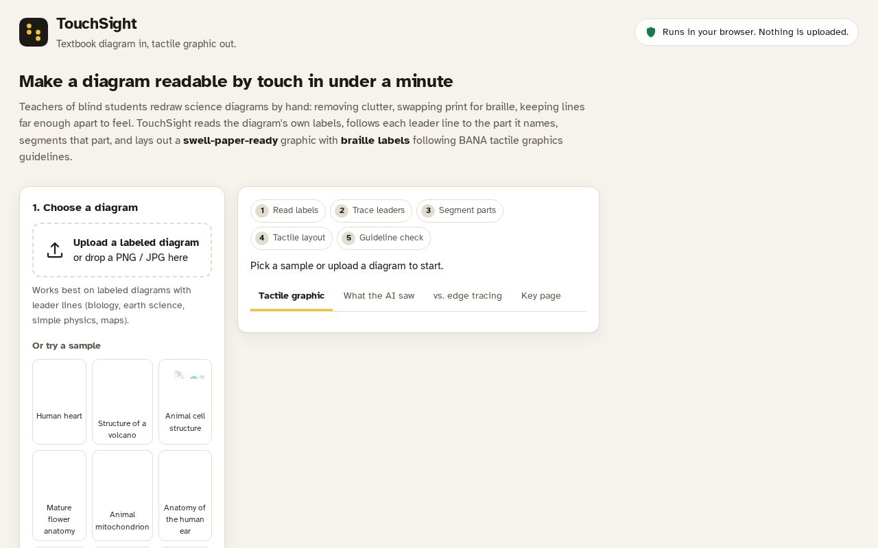Image resolution: width=878 pixels, height=548 pixels.
Task: Click the TouchSight braille-dot logo icon
Action: (34, 32)
